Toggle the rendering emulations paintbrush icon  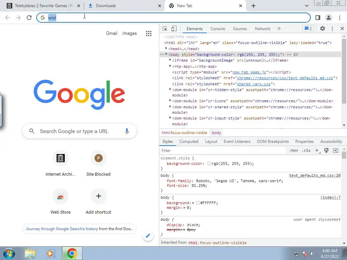click(x=326, y=151)
